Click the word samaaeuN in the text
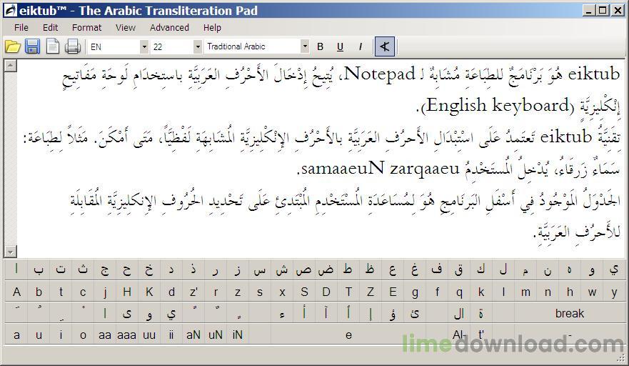 click(343, 168)
